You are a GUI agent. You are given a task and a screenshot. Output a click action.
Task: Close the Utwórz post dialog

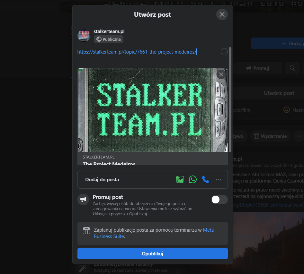tap(222, 14)
